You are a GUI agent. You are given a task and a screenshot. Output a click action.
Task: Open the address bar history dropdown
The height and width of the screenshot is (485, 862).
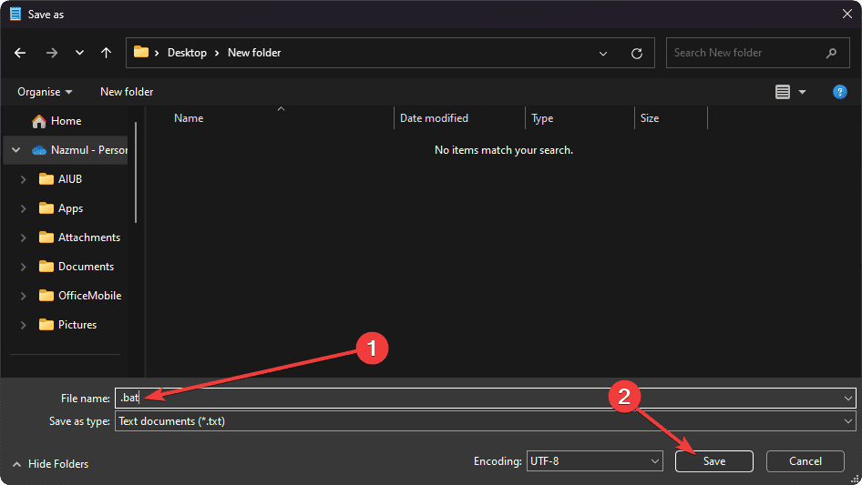click(x=603, y=54)
